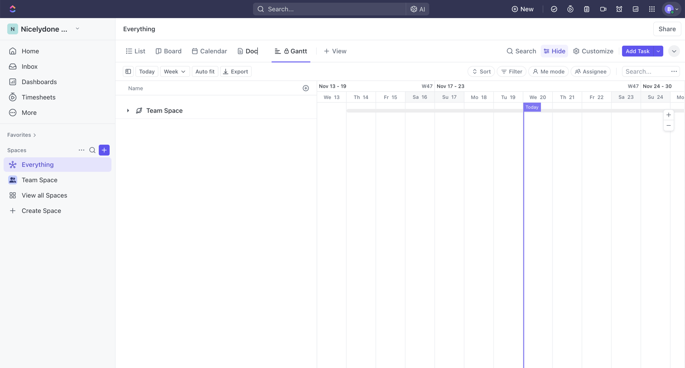This screenshot has width=685, height=368.
Task: Toggle the Hide options button
Action: pyautogui.click(x=555, y=51)
